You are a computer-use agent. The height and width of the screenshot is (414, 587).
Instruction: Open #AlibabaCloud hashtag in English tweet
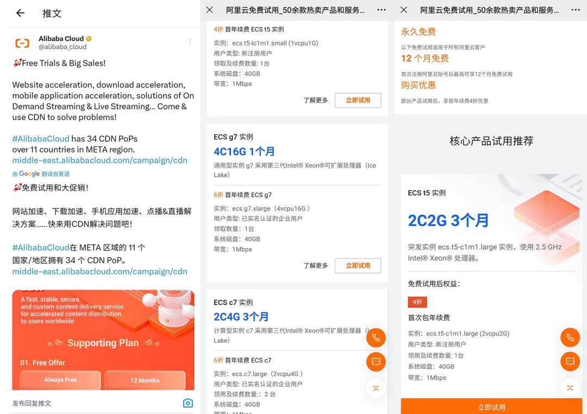pos(41,138)
